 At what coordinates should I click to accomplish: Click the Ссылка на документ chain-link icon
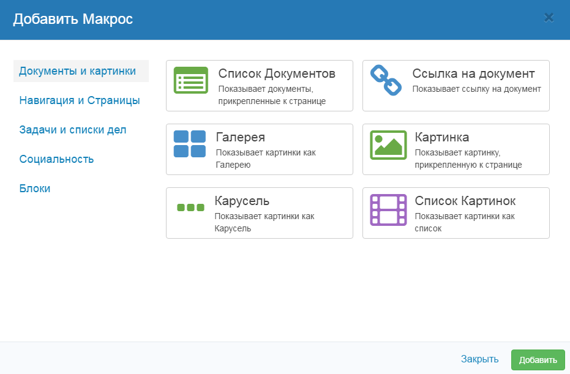click(x=386, y=80)
